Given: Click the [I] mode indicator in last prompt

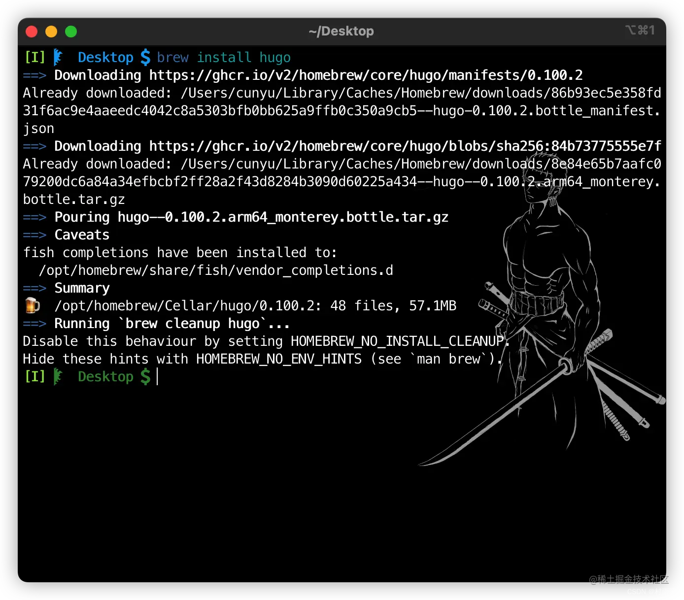Looking at the screenshot, I should pos(34,377).
